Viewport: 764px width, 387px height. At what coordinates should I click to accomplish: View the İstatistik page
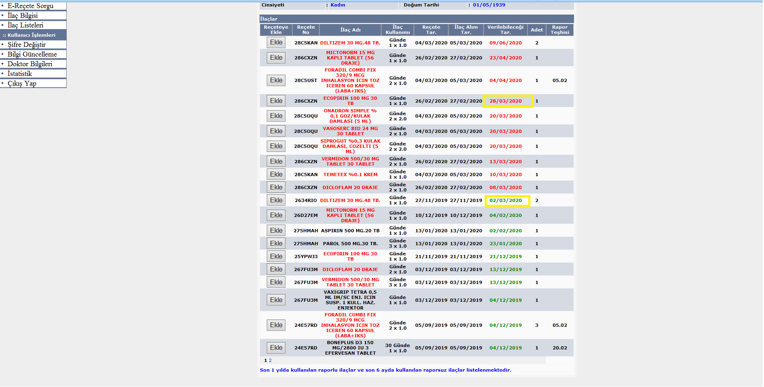pos(20,74)
